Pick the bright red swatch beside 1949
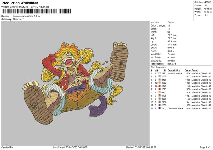 [159, 86]
